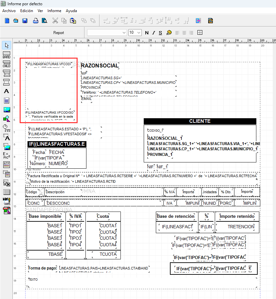Open the font color palette
276x299 pixels.
click(169, 33)
